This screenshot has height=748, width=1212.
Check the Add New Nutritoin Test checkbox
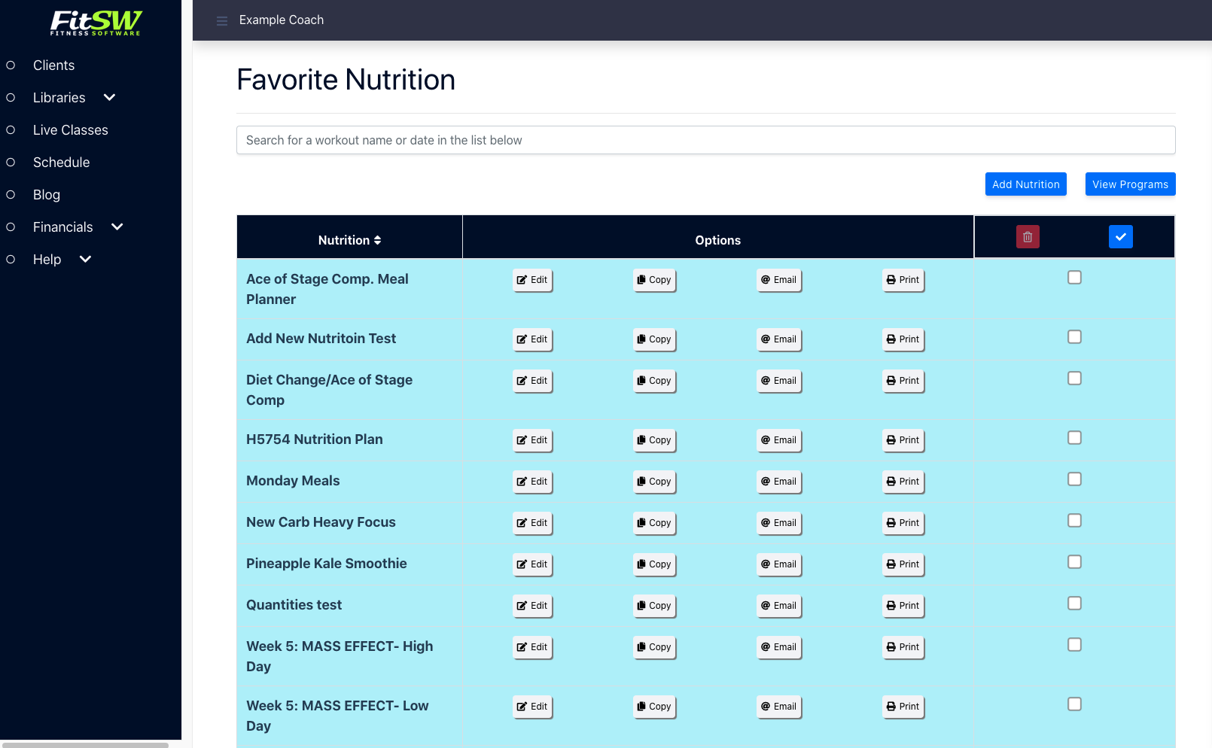coord(1074,337)
